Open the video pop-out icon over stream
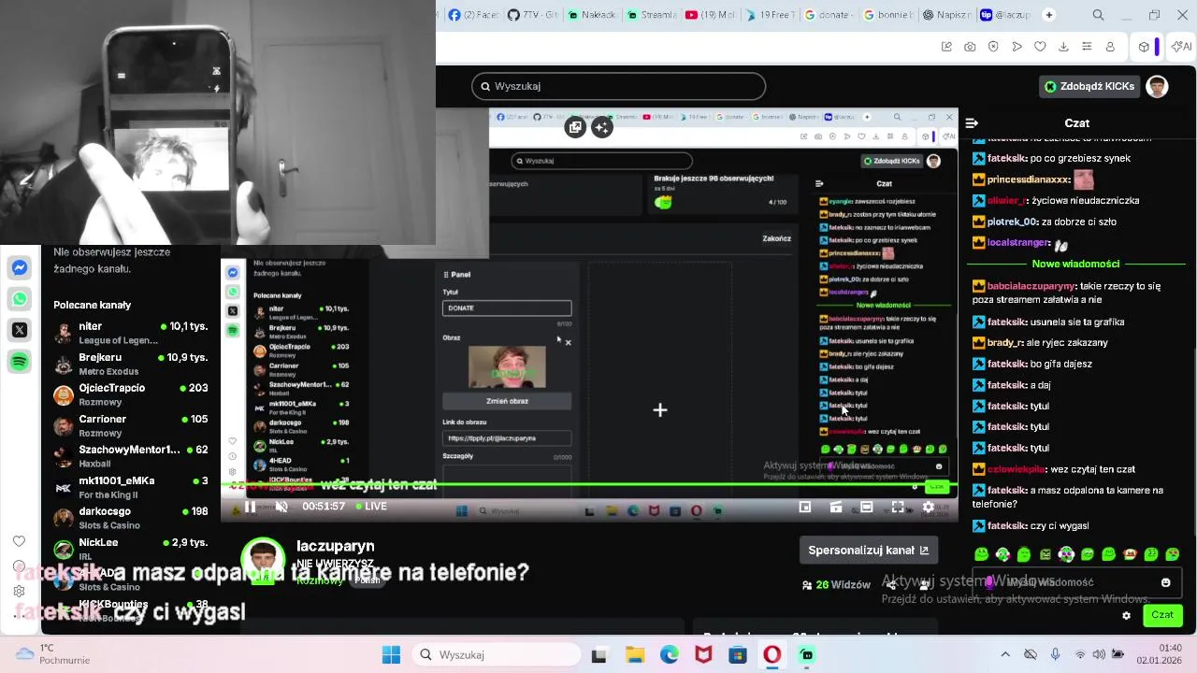 click(x=575, y=127)
